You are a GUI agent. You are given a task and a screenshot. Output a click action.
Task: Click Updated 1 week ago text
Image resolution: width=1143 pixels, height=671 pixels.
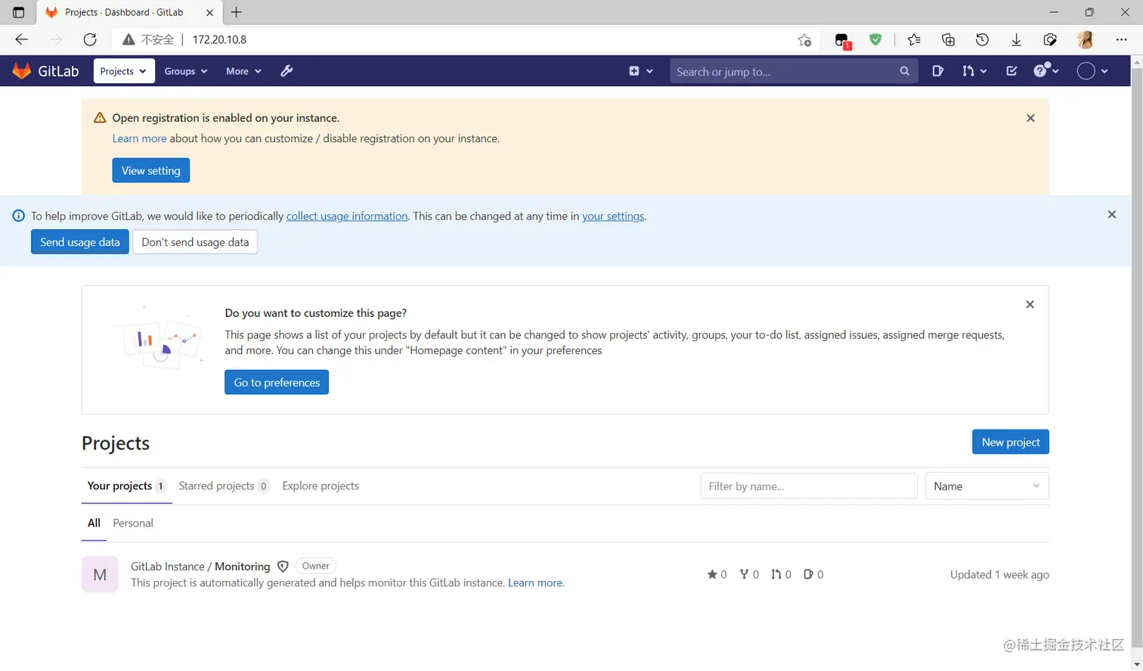tap(999, 574)
